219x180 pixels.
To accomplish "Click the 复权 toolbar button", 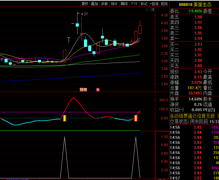I will click(85, 4).
